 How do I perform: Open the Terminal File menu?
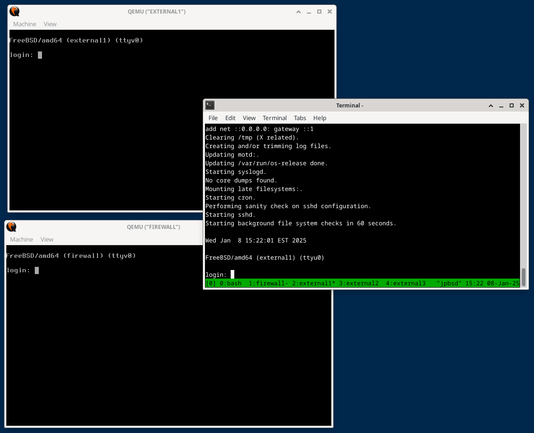(213, 118)
